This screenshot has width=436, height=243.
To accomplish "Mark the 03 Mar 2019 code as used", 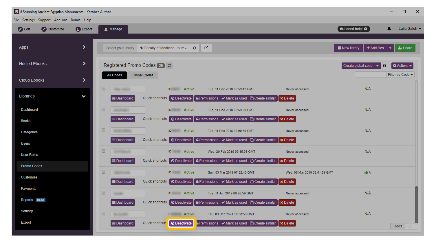I will click(234, 182).
